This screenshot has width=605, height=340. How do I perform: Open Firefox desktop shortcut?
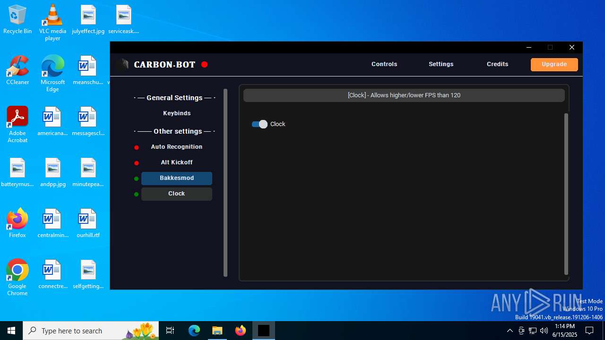click(x=17, y=224)
